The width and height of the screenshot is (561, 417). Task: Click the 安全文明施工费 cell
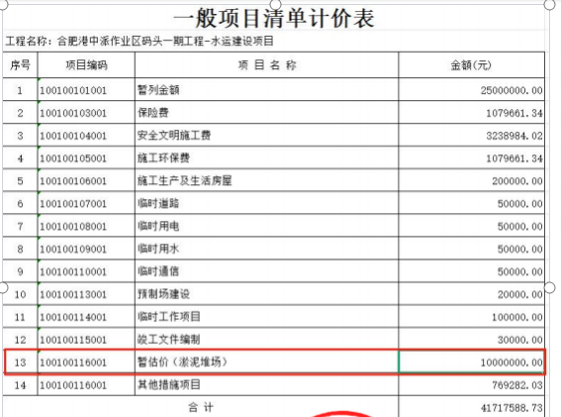pos(266,135)
